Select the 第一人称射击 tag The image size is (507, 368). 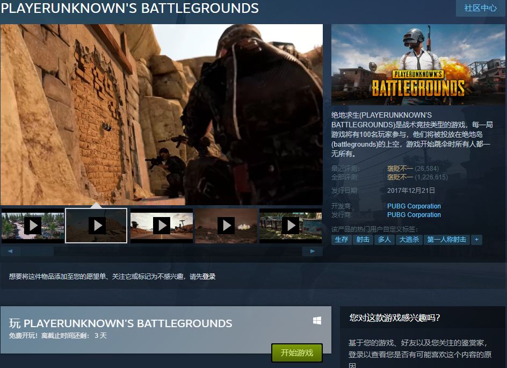pos(446,240)
